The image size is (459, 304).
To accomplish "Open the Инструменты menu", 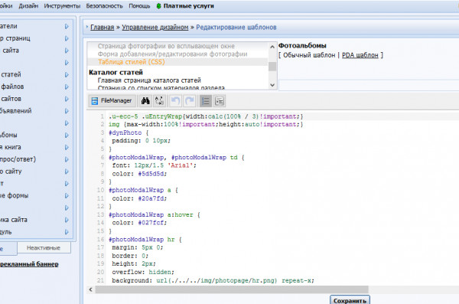I will tap(62, 6).
